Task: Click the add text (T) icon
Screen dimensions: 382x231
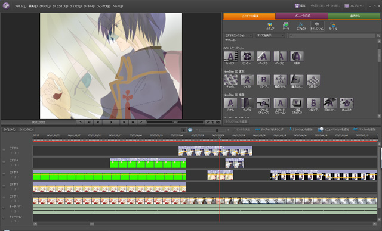Action: (212, 122)
